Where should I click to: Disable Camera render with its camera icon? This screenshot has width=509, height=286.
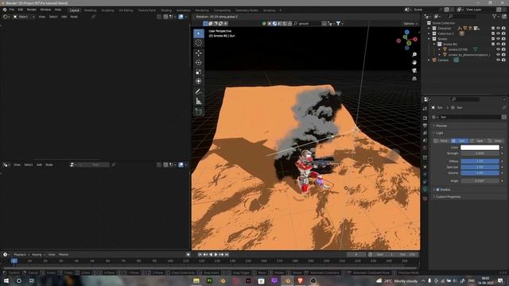coord(503,60)
